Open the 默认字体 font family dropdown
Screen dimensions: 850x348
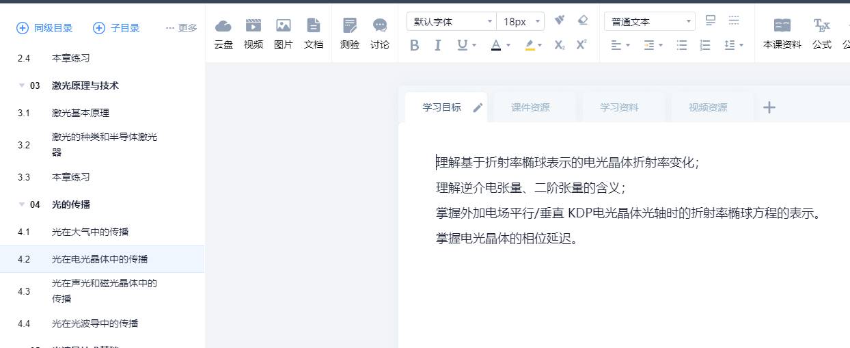click(x=451, y=22)
